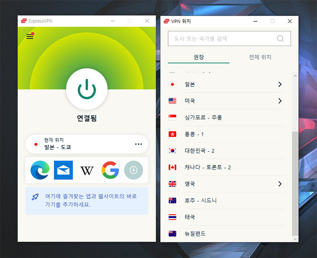The width and height of the screenshot is (317, 258).
Task: Close the ExpressVPN main window
Action: pos(147,21)
